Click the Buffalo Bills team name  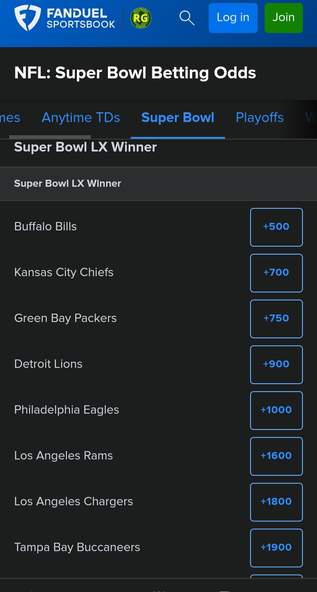point(45,227)
